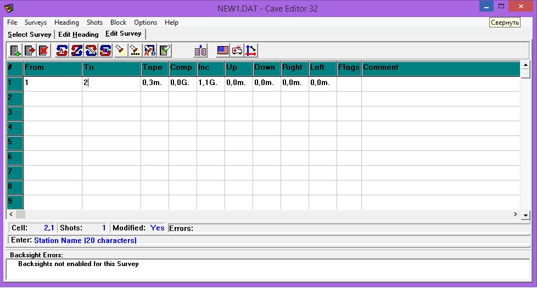Open the Surveys menu
Viewport: 537px width, 288px height.
[x=35, y=22]
